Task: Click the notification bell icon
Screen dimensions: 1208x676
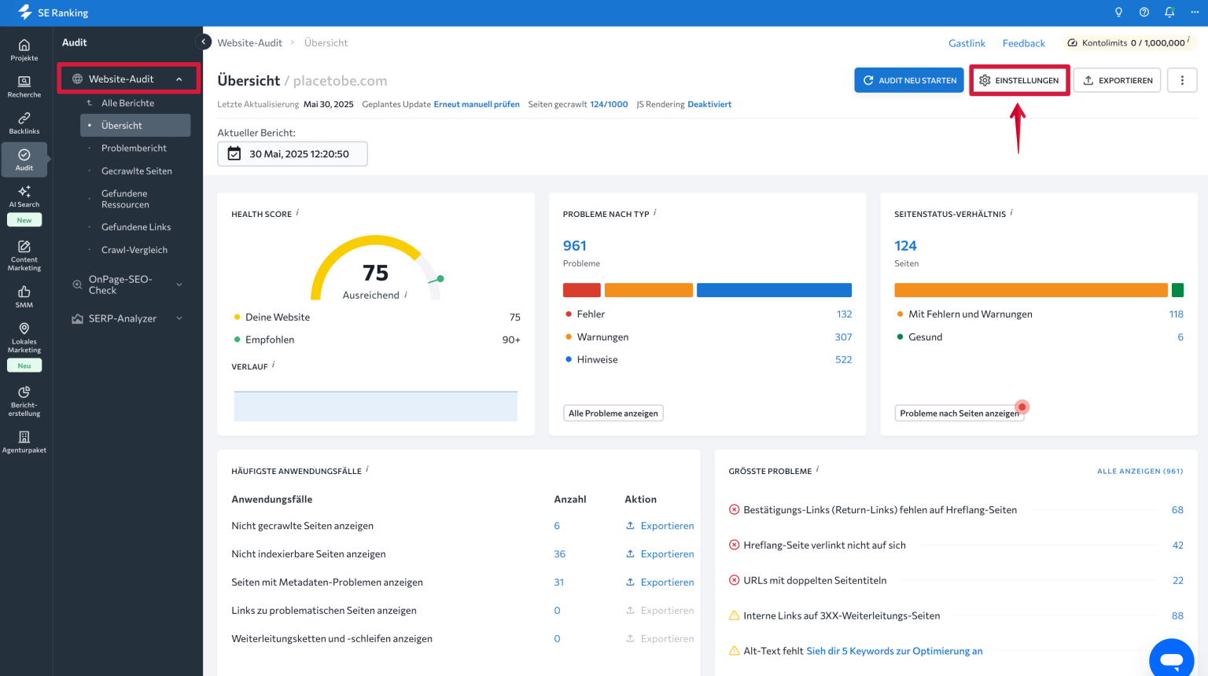Action: point(1169,13)
